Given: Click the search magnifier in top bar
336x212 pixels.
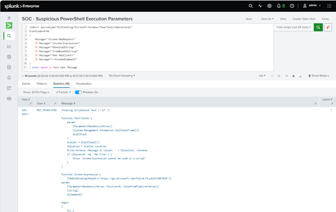Looking at the screenshot, I should [x=250, y=6].
